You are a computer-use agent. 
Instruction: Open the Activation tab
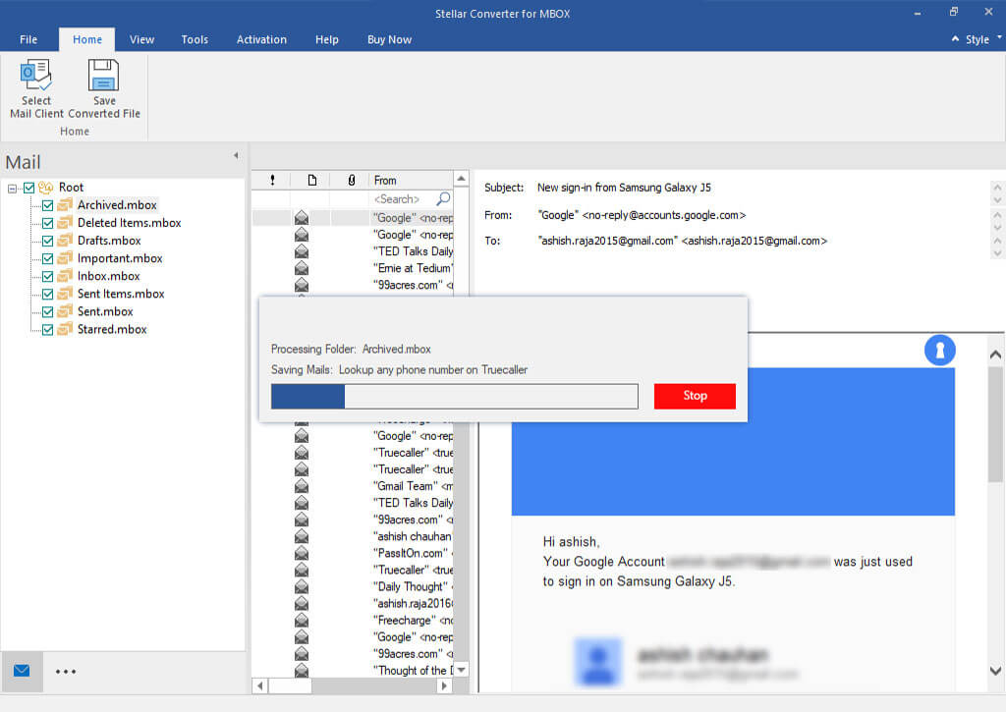tap(261, 39)
